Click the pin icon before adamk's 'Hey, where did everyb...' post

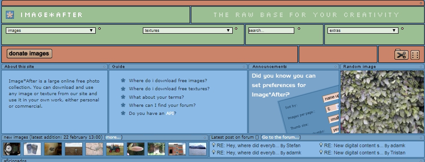213,152
